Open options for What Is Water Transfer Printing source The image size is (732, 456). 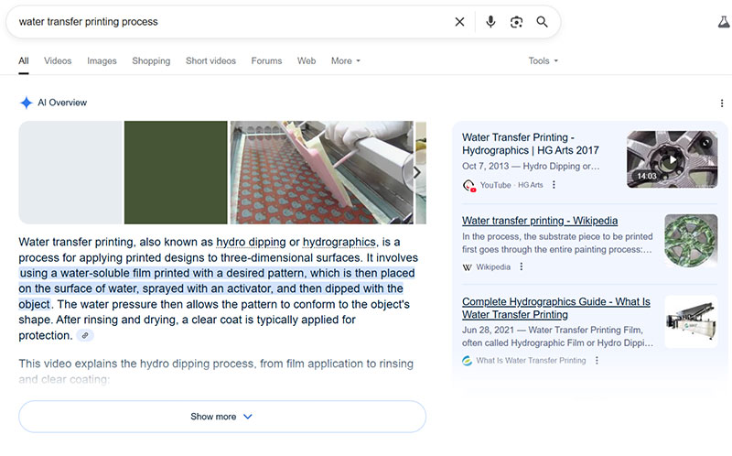click(x=597, y=361)
